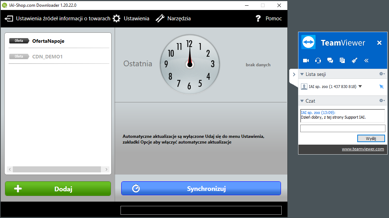The width and height of the screenshot is (389, 218).
Task: Open the TeamViewer file transfer icon
Action: (x=342, y=61)
